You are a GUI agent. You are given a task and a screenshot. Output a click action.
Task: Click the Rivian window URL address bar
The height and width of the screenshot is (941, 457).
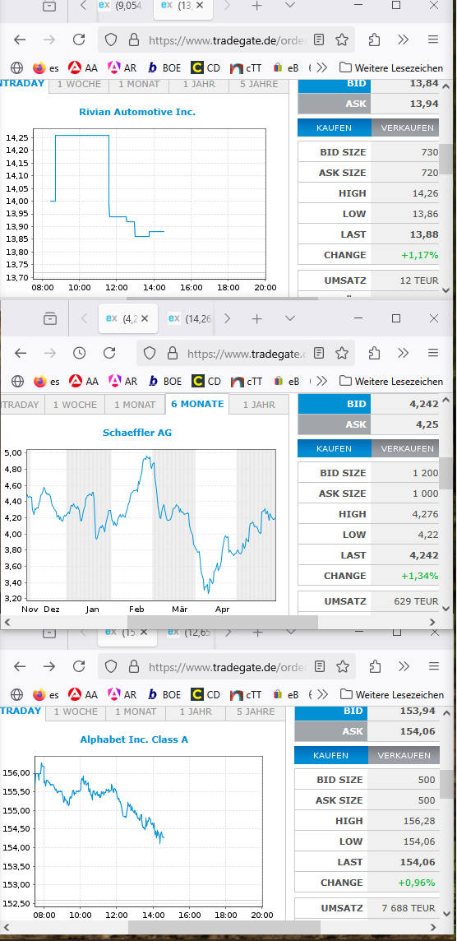[227, 40]
